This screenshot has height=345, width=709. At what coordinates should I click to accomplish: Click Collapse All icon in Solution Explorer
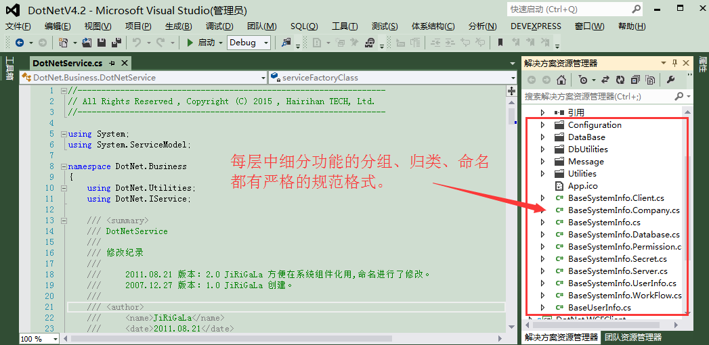(x=635, y=80)
